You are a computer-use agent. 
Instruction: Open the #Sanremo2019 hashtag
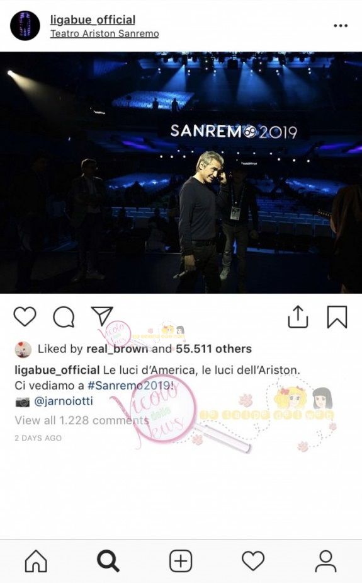[131, 386]
